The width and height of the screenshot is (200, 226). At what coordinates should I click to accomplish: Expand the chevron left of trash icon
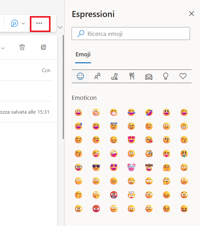pyautogui.click(x=3, y=48)
